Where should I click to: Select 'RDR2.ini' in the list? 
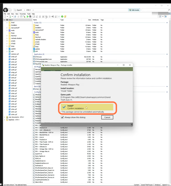pyautogui.click(x=38, y=158)
